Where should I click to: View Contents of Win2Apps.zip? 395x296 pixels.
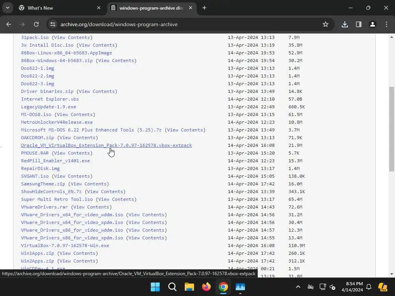(78, 261)
